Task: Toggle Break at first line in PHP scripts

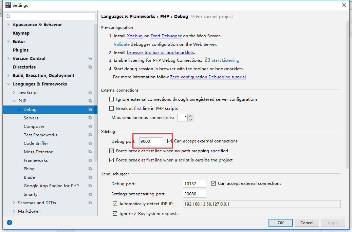Action: 111,109
